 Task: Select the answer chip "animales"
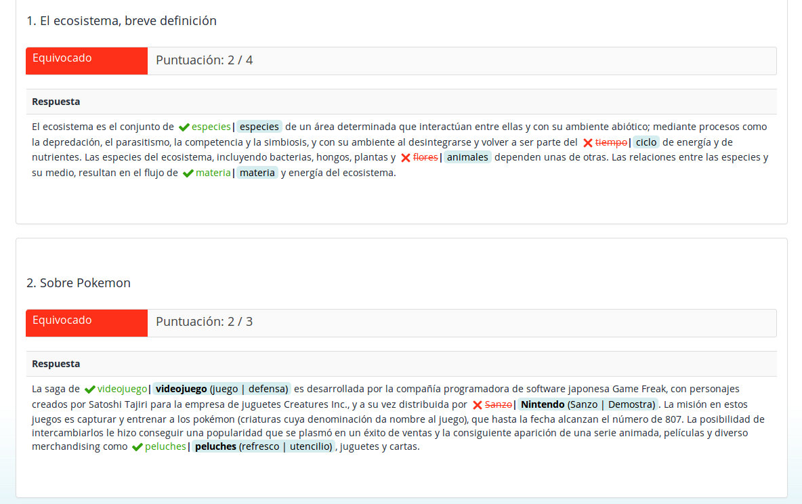click(467, 156)
